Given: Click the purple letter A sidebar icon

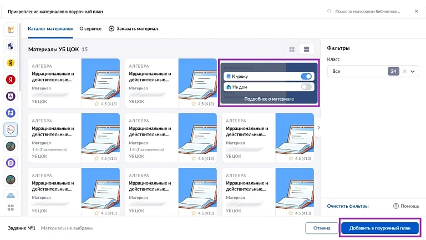Looking at the screenshot, I should pyautogui.click(x=11, y=96).
